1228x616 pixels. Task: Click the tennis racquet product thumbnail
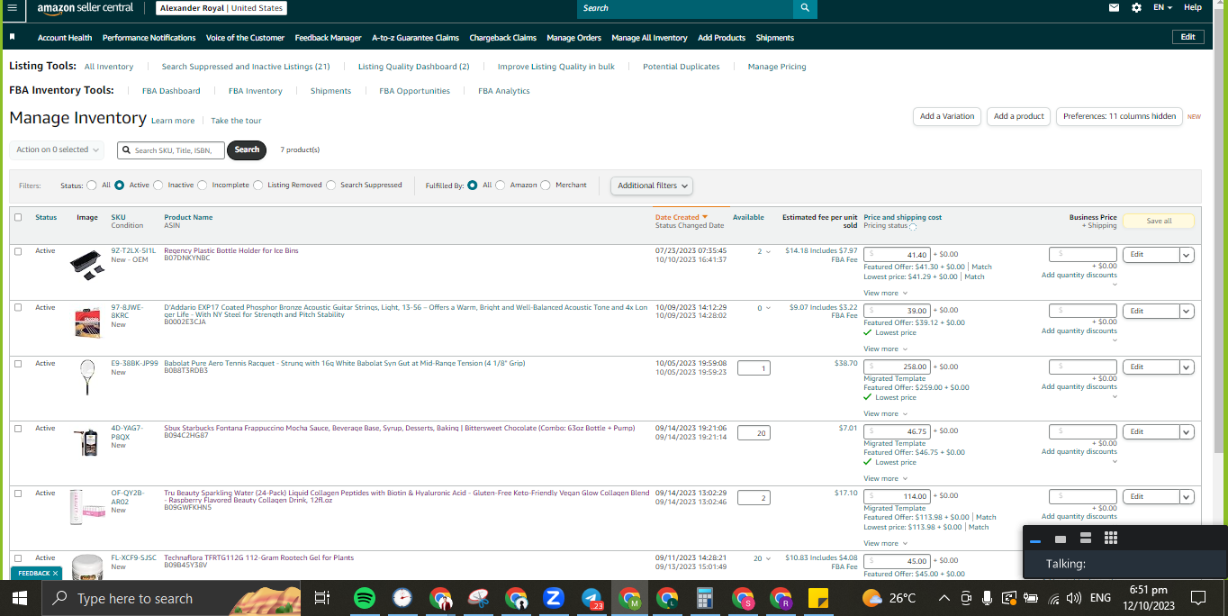coord(87,377)
